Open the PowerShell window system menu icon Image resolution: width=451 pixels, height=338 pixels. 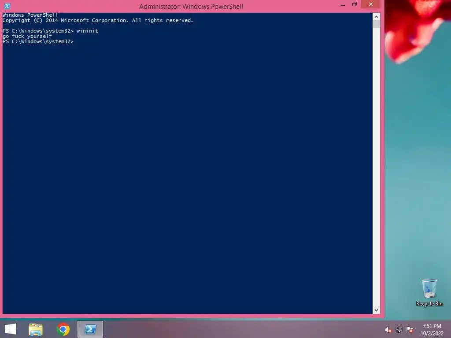[7, 6]
